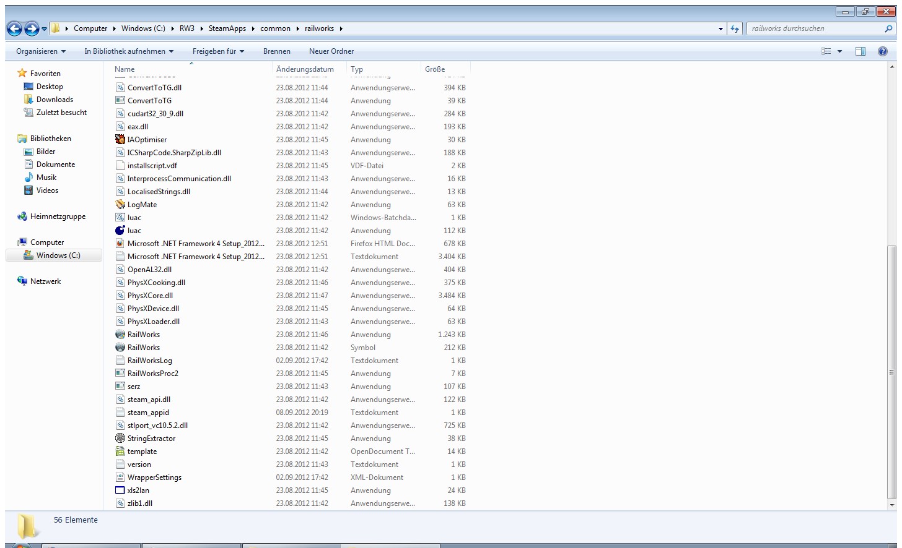Open Netzwerk in the navigation pane
The image size is (902, 548).
click(x=45, y=281)
